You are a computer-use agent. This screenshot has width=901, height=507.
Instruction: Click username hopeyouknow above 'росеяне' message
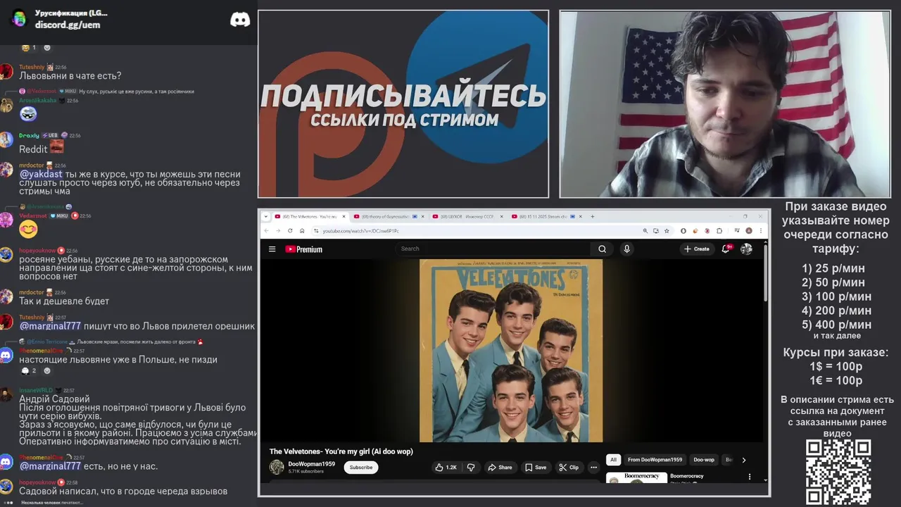coord(37,250)
